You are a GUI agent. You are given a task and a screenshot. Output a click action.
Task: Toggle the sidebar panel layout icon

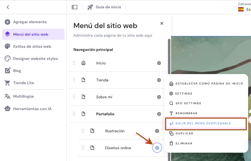coord(74,7)
